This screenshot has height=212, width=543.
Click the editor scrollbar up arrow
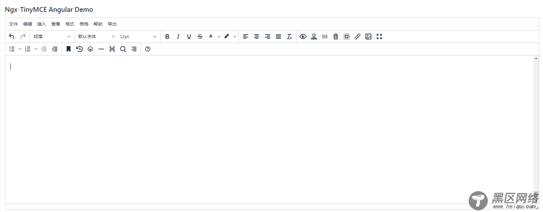(536, 58)
